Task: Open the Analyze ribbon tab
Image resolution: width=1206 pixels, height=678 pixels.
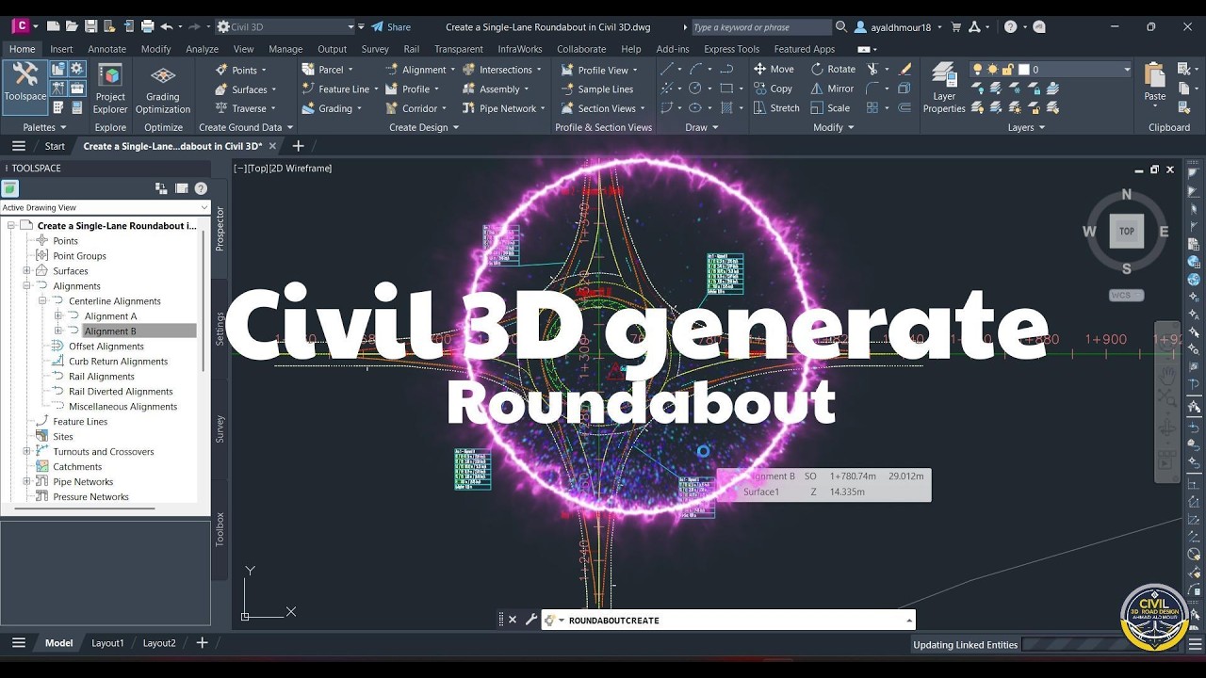Action: tap(202, 49)
